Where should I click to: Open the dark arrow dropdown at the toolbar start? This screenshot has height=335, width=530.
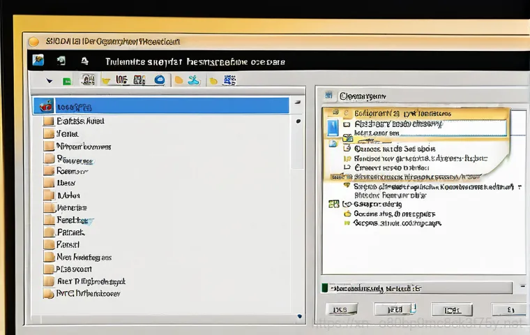click(x=50, y=81)
